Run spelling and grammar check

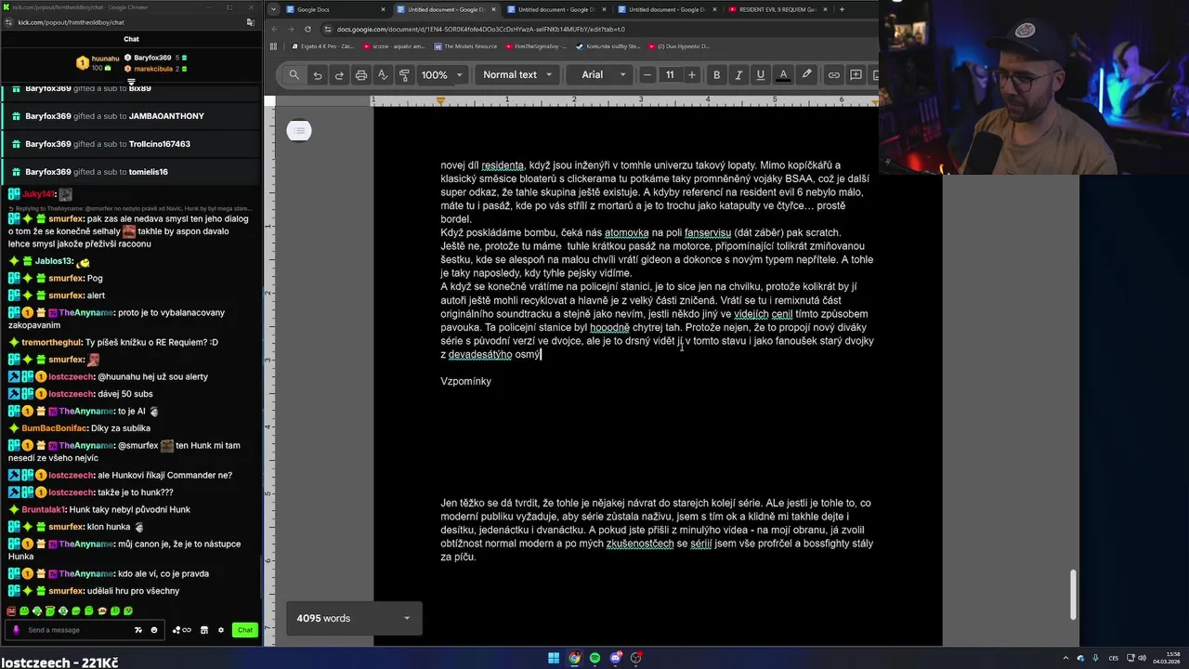coord(383,75)
